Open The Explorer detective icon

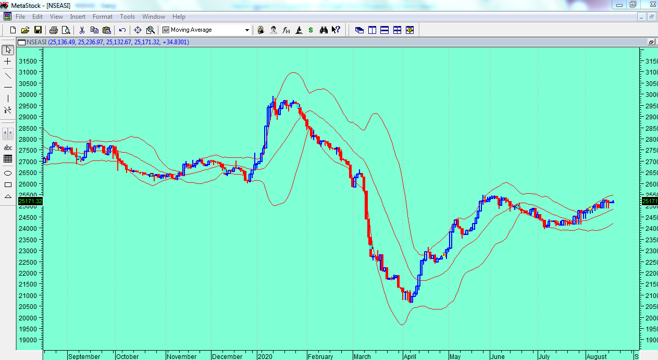[x=273, y=30]
